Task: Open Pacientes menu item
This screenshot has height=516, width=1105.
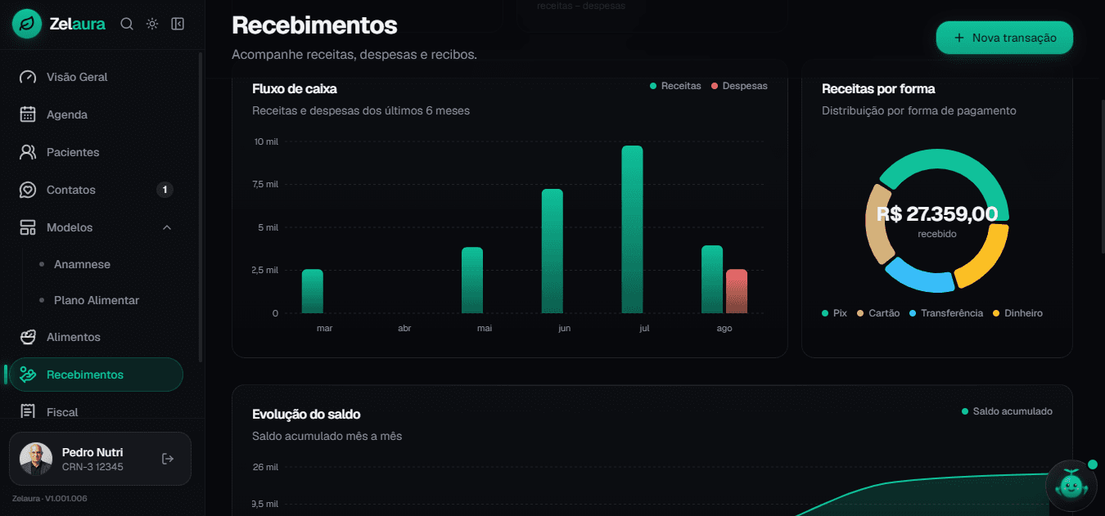Action: tap(96, 152)
